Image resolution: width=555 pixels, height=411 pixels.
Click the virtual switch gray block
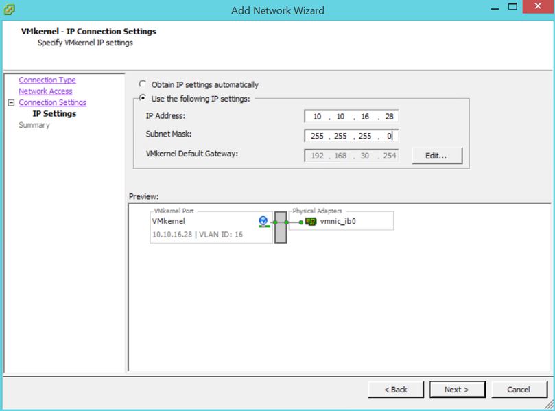(281, 227)
